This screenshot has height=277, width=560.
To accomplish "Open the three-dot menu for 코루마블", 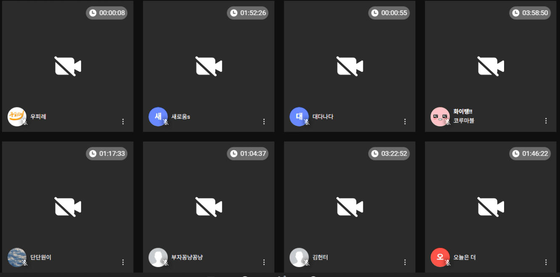I will click(546, 121).
